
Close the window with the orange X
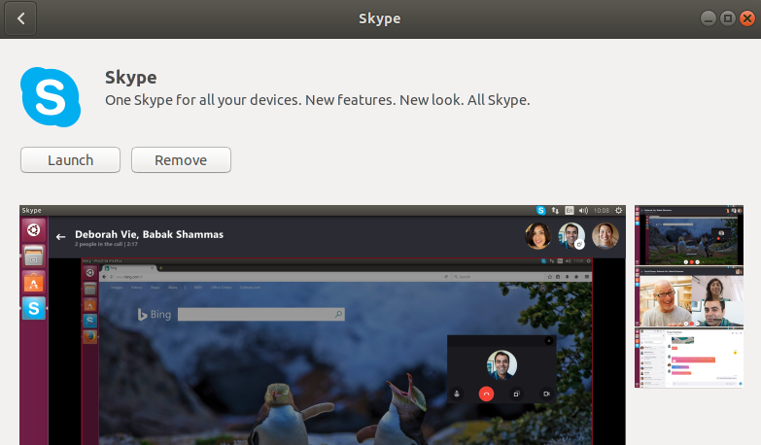coord(747,18)
